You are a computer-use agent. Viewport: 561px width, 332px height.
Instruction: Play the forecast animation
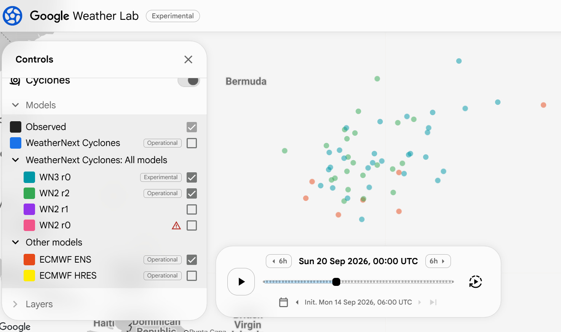(x=241, y=282)
